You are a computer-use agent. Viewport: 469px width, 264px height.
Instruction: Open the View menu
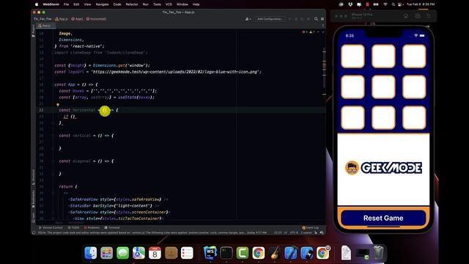87,4
